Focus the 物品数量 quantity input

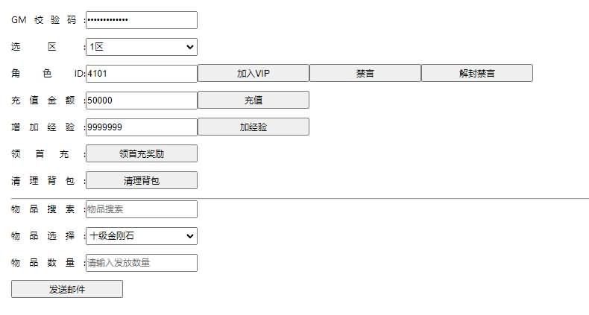point(142,263)
